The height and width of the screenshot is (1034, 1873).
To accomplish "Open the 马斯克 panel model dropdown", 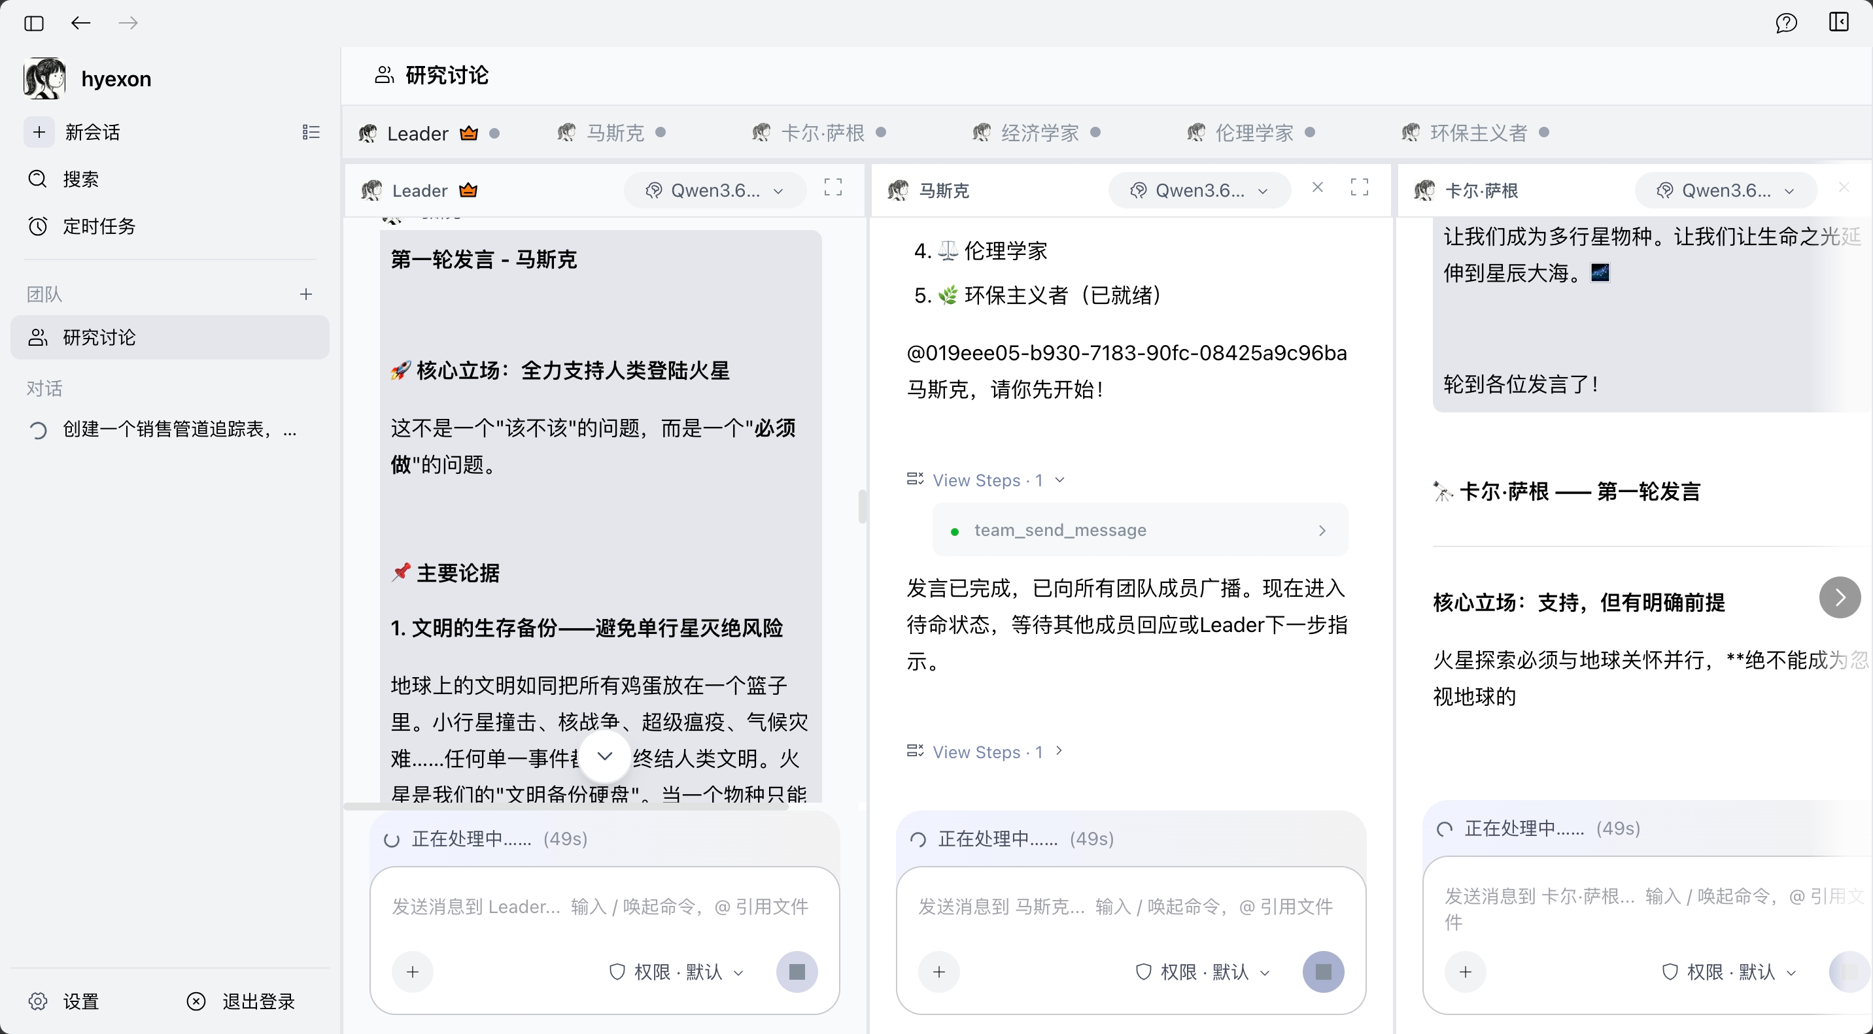I will pos(1199,190).
